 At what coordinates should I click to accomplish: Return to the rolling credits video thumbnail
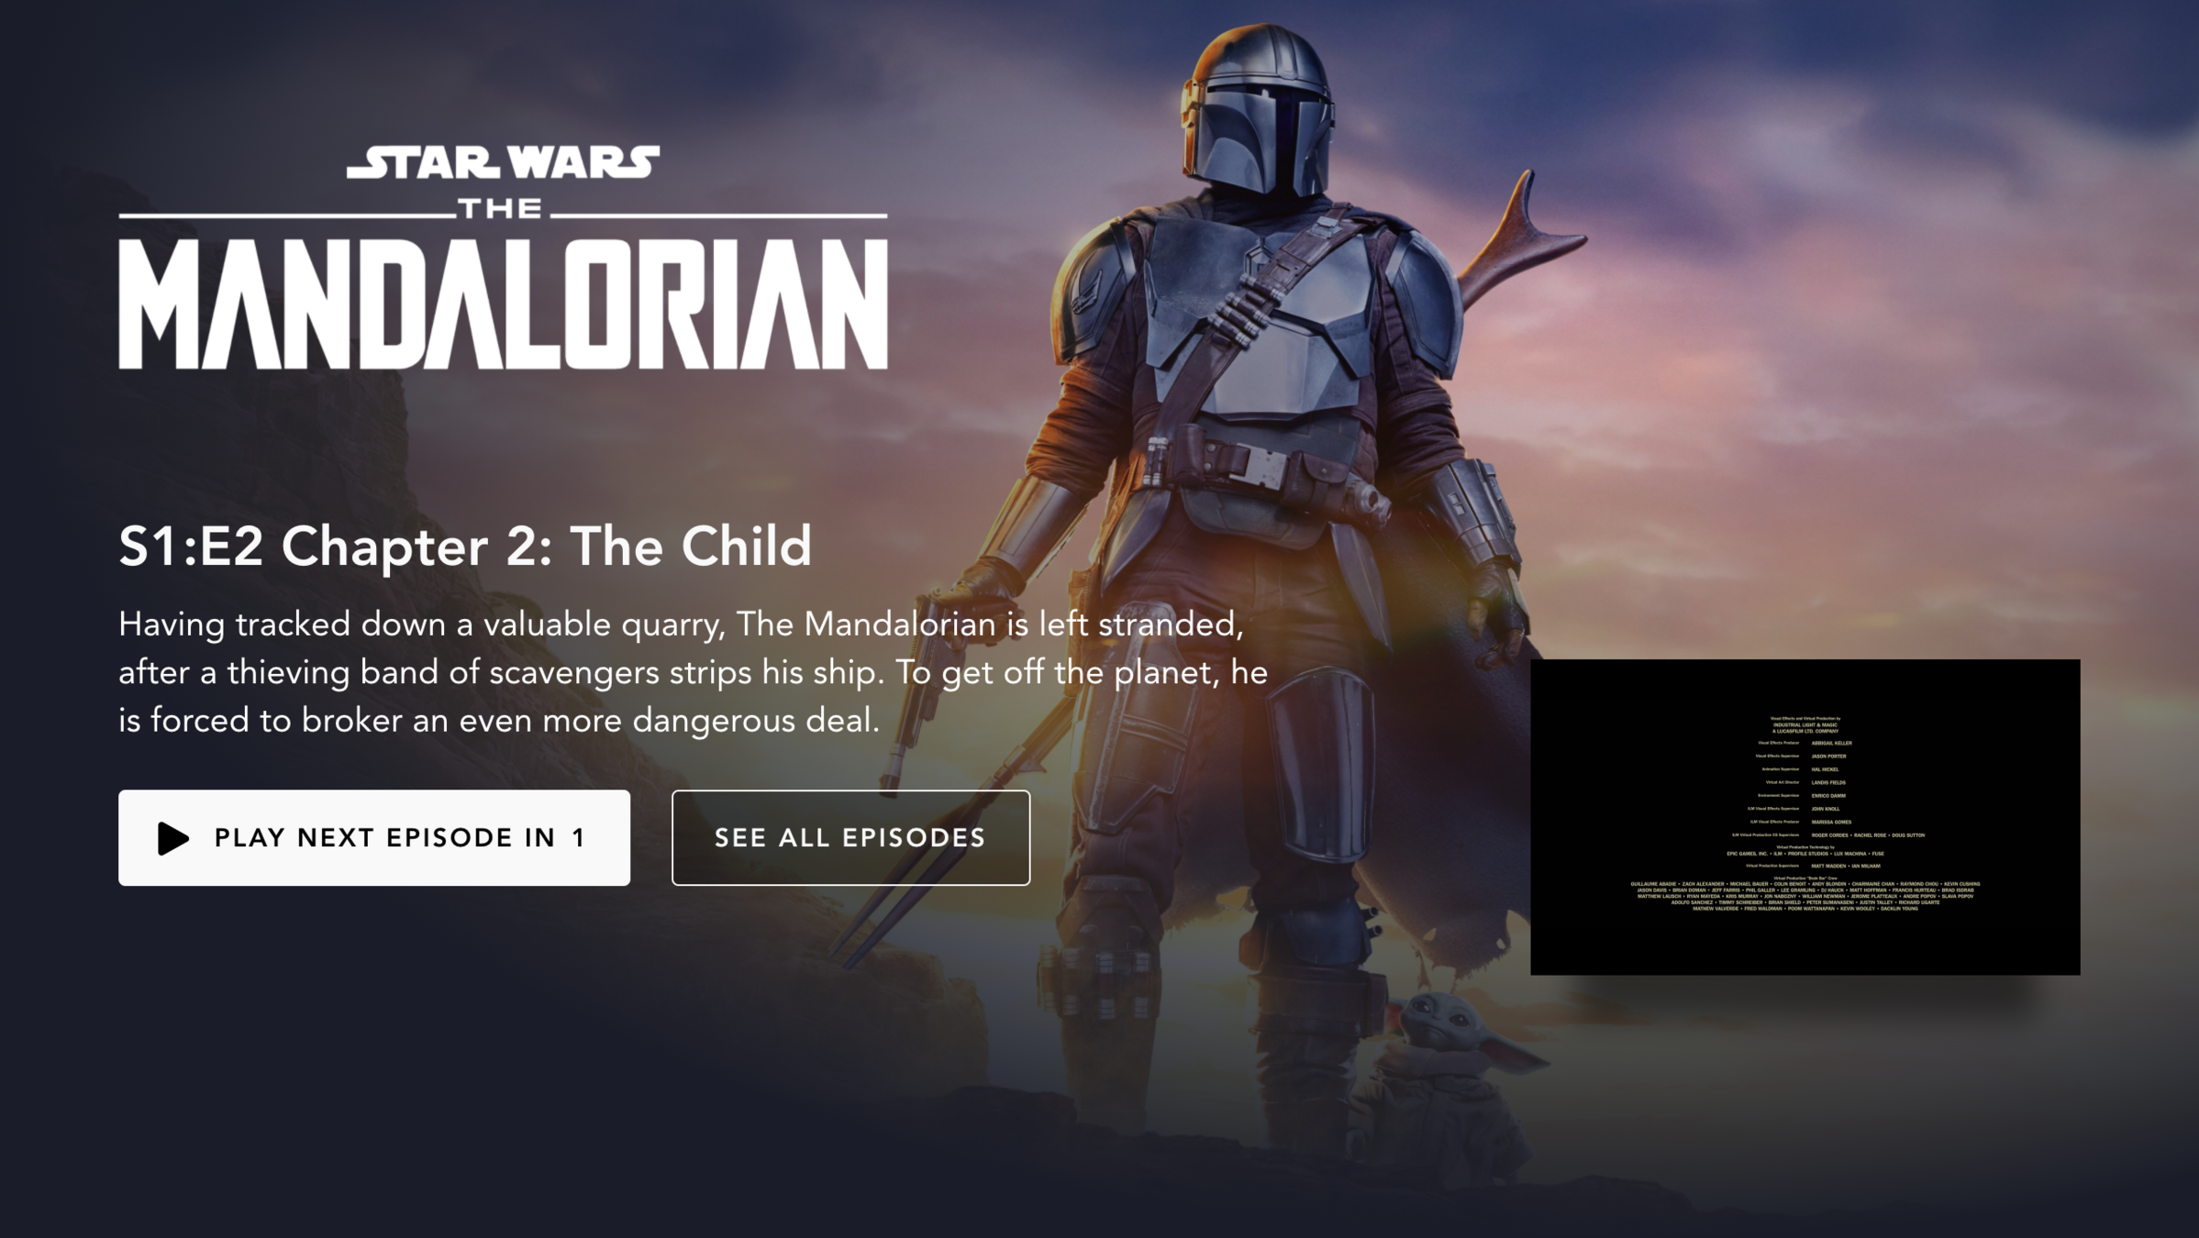click(x=1805, y=817)
